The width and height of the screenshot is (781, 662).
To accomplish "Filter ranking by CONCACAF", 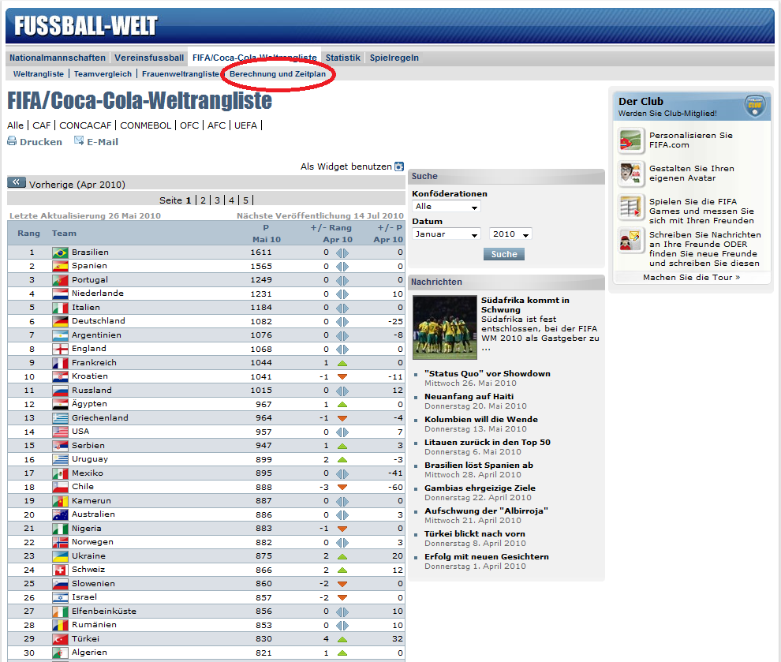I will coord(85,125).
